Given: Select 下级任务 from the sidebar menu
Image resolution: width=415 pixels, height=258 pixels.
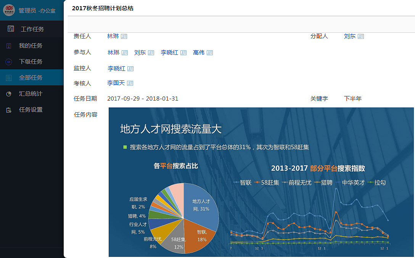Looking at the screenshot, I should point(31,62).
